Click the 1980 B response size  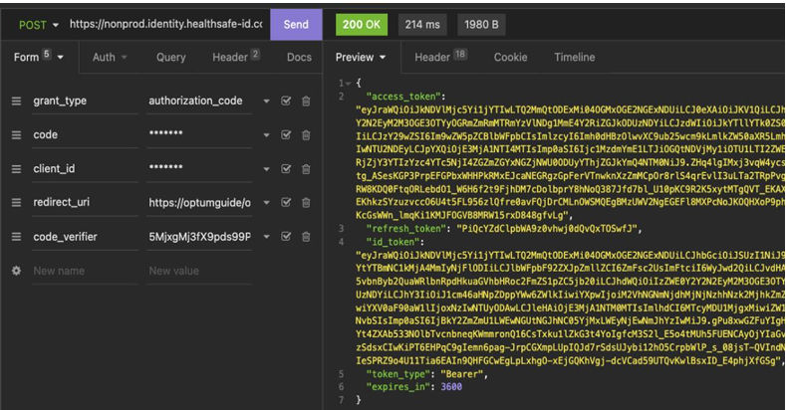[481, 25]
